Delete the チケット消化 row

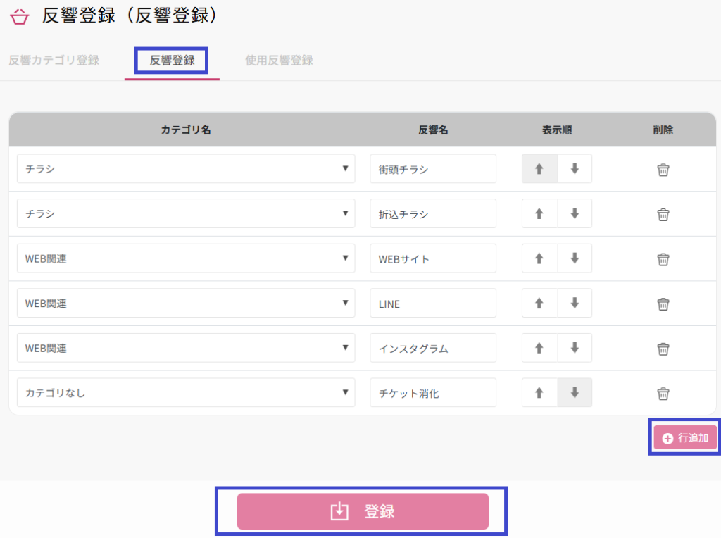coord(663,393)
